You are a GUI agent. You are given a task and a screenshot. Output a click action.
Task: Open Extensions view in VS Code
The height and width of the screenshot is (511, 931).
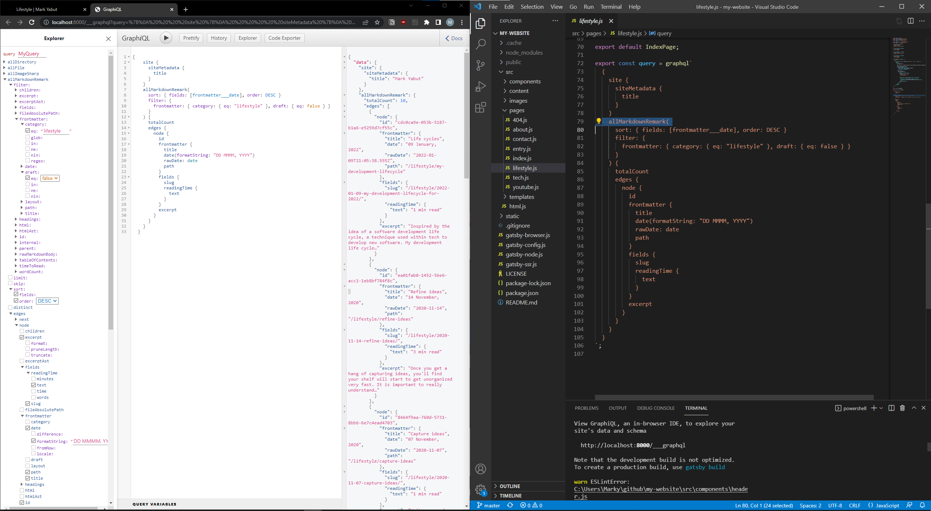pos(481,107)
